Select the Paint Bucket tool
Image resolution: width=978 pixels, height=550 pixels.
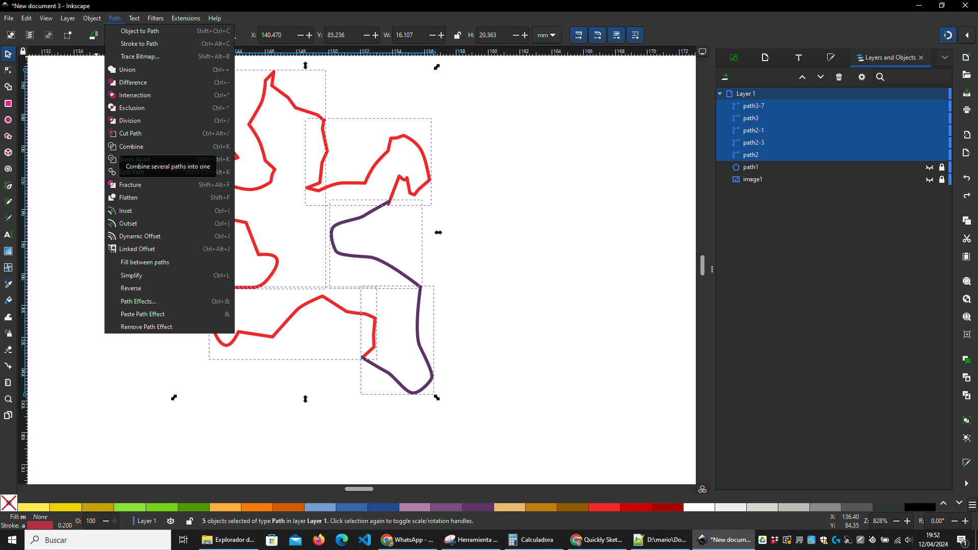(x=8, y=300)
